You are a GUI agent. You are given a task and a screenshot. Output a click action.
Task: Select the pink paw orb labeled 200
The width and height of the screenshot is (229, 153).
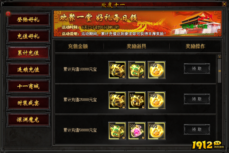click(137, 131)
